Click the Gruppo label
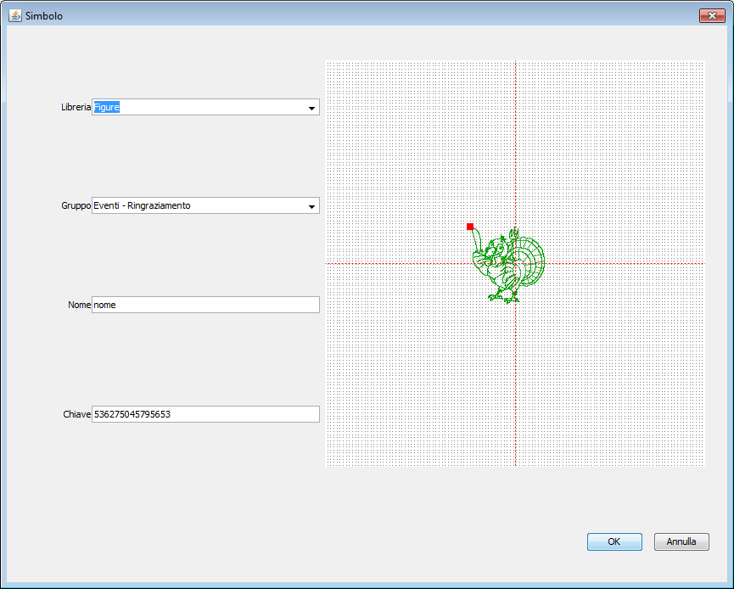The height and width of the screenshot is (589, 734). (76, 206)
